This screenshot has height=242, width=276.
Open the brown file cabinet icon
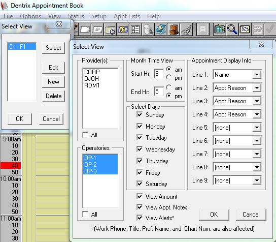[174, 29]
